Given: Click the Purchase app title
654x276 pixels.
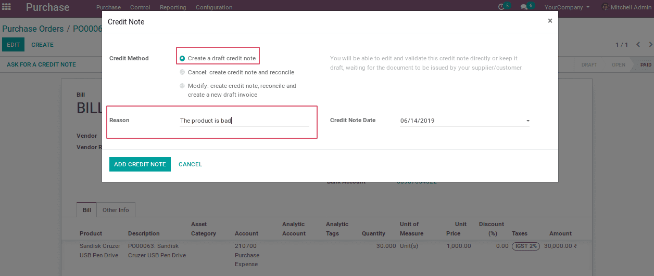Looking at the screenshot, I should [x=47, y=7].
